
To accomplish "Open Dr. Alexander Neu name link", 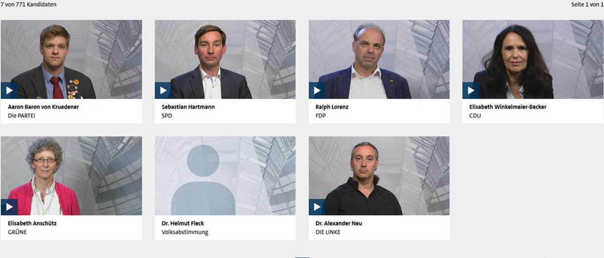I will [339, 223].
